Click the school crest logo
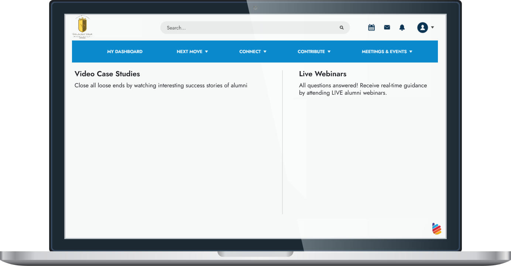The width and height of the screenshot is (511, 266). [x=82, y=27]
